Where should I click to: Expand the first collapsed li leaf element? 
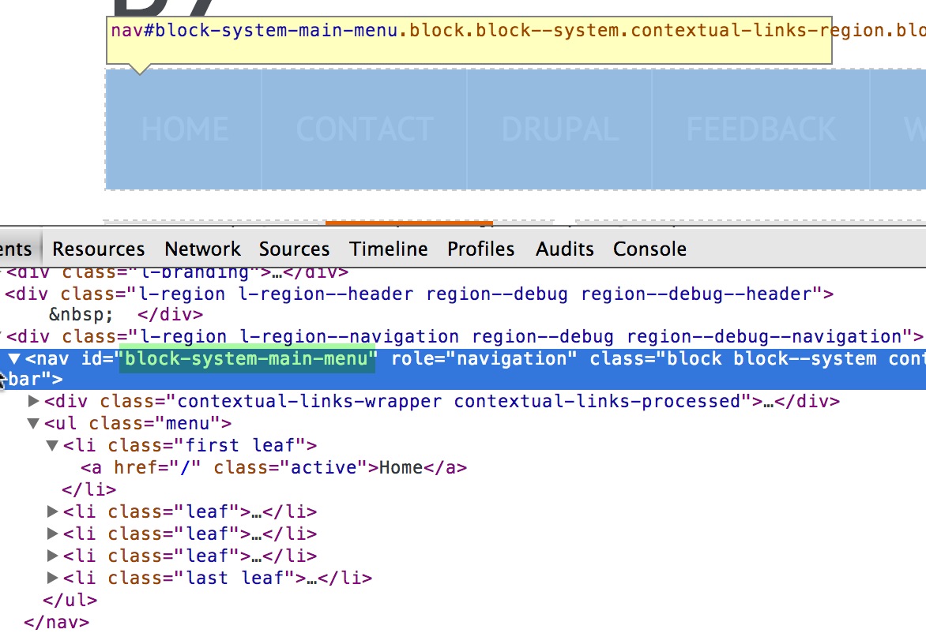pos(51,511)
